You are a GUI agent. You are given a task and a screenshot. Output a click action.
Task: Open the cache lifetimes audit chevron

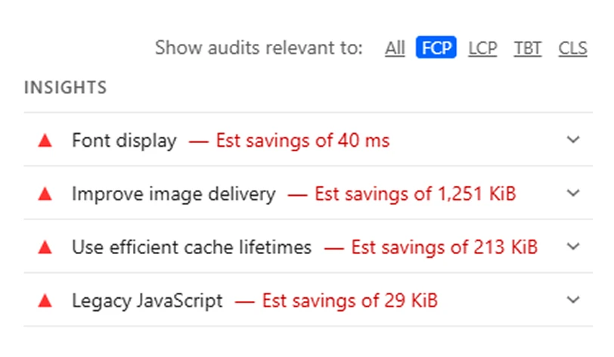coord(573,247)
